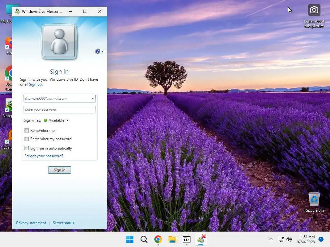Show hidden system tray icons
The width and height of the screenshot is (330, 247).
click(271, 239)
